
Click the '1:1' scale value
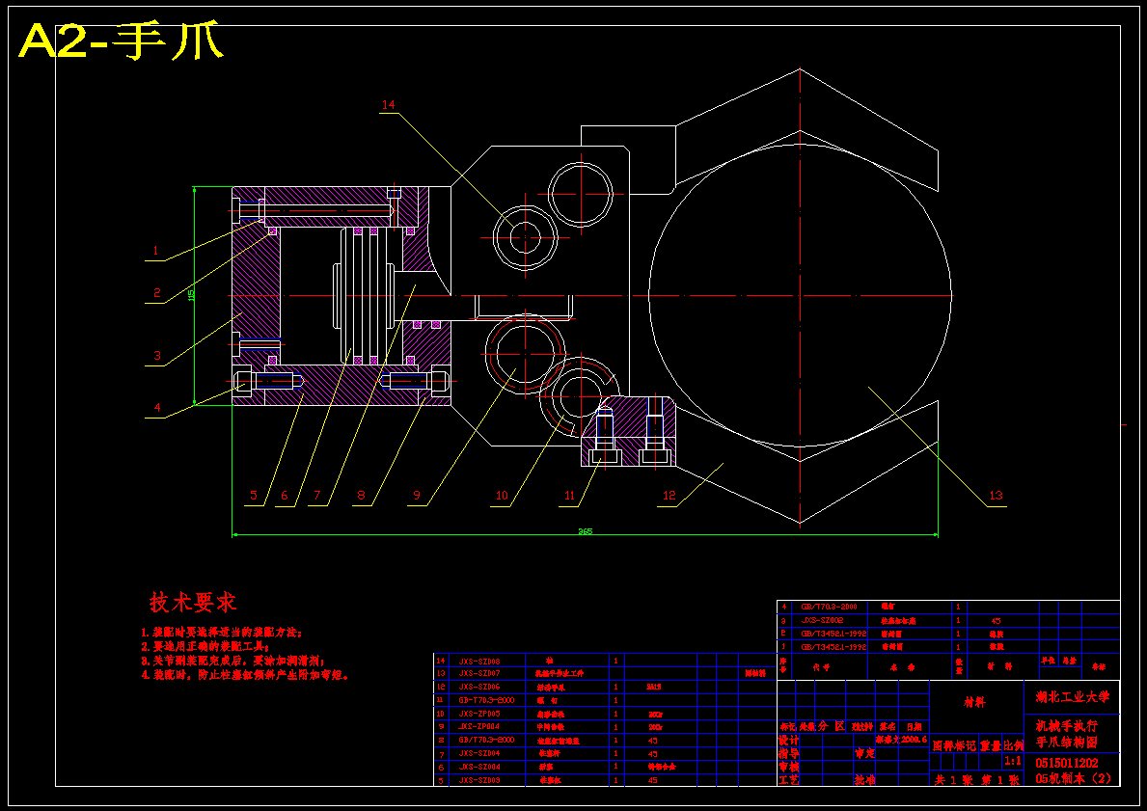1013,761
